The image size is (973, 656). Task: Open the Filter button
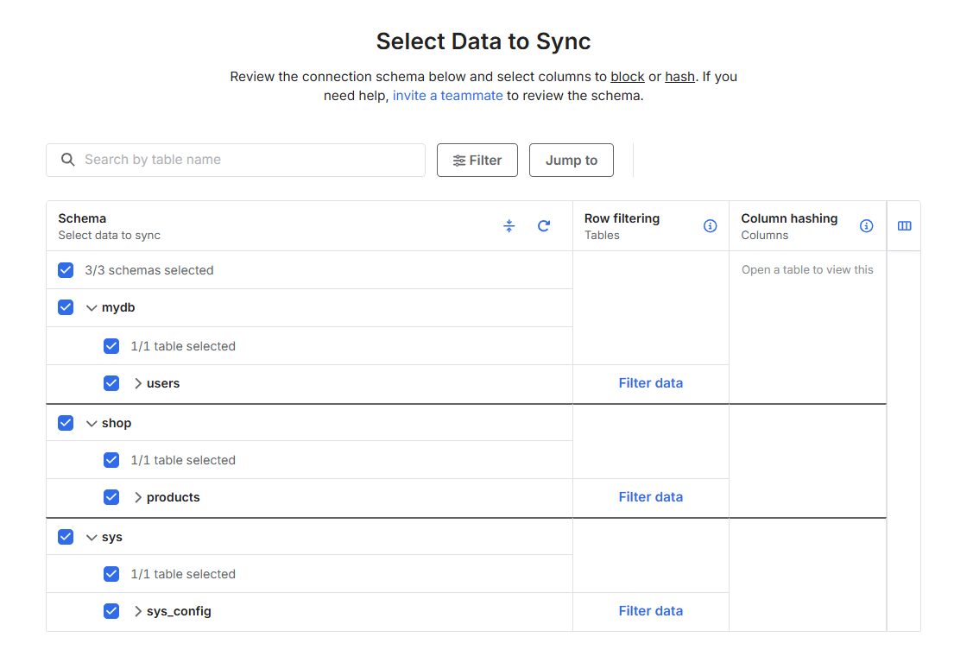(477, 161)
